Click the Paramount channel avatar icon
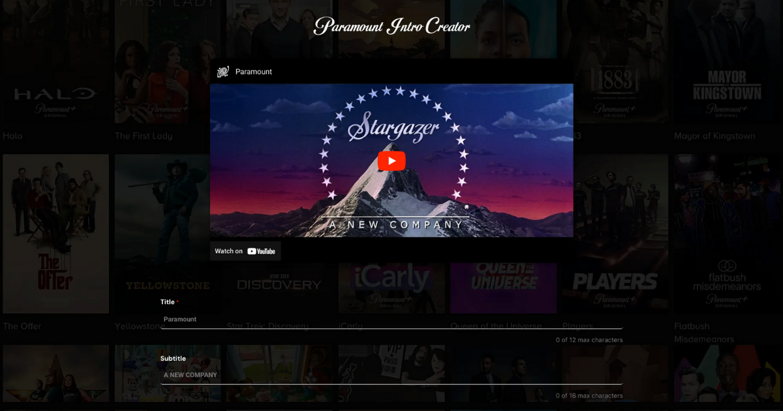Viewport: 783px width, 411px height. [223, 71]
